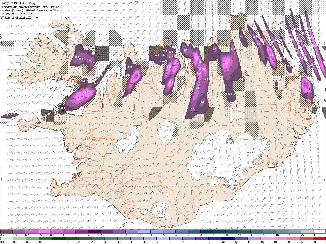Pick the bright pink 0.5 snow legend swatch

(x=44, y=232)
